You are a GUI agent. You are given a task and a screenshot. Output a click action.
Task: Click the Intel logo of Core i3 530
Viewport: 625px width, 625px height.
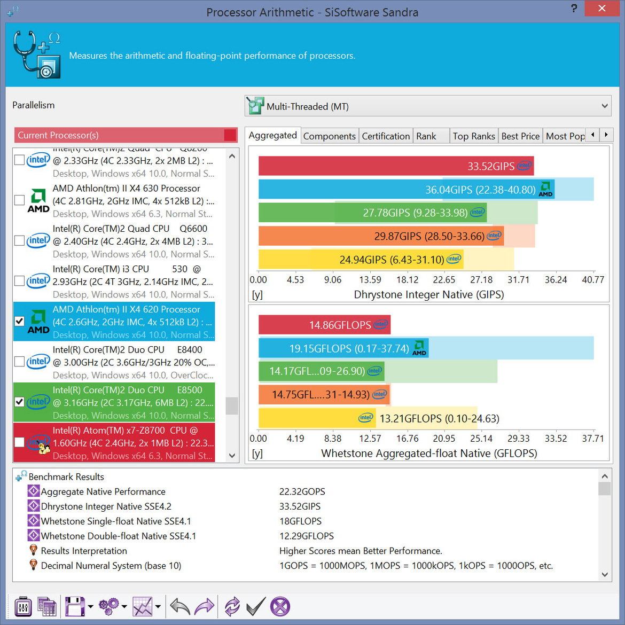(x=38, y=281)
